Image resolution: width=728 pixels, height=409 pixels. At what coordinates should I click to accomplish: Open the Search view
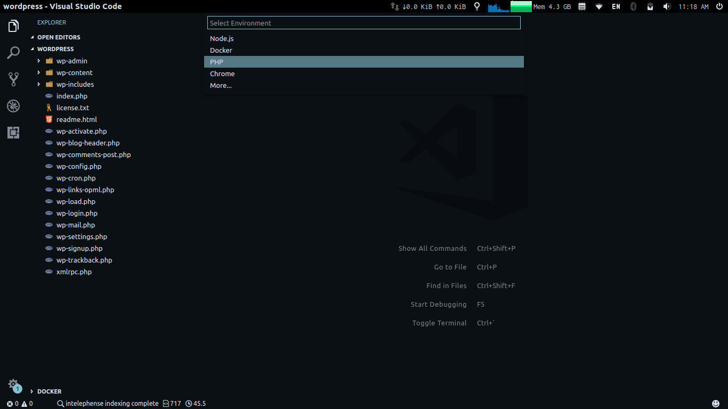click(13, 53)
